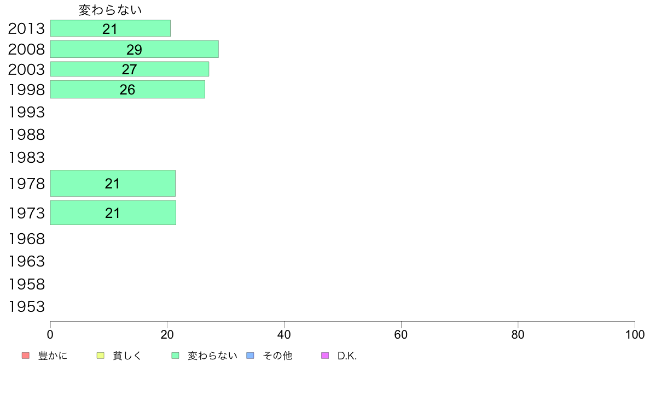Viewport: 650px width, 402px height.
Task: Click the 1993 year axis label
Action: [x=26, y=112]
